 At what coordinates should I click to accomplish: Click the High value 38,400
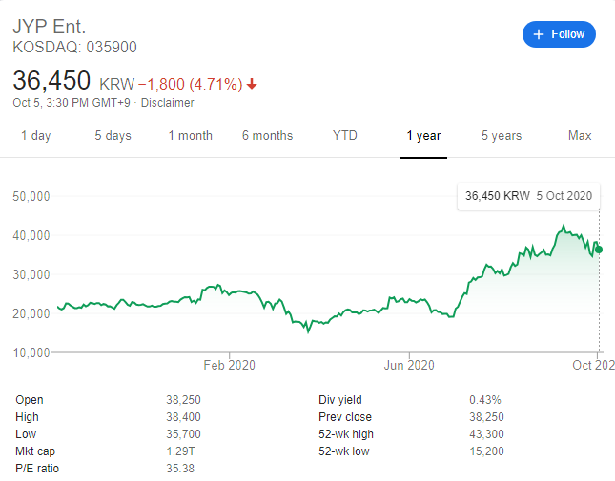(x=183, y=417)
